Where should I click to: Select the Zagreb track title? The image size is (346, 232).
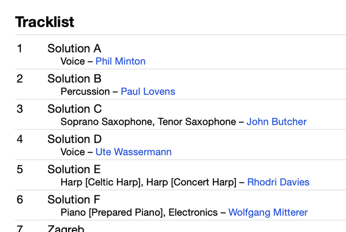pos(66,229)
